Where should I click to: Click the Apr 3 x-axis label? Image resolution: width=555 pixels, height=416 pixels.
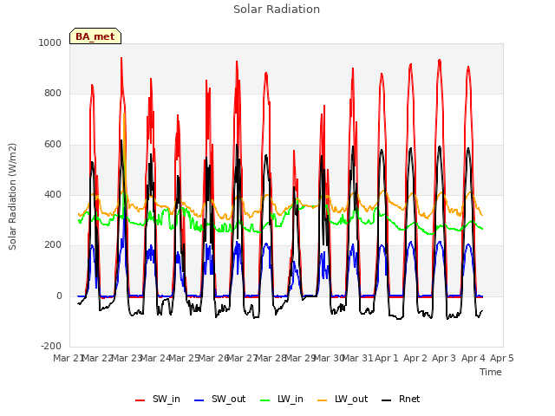pyautogui.click(x=444, y=358)
